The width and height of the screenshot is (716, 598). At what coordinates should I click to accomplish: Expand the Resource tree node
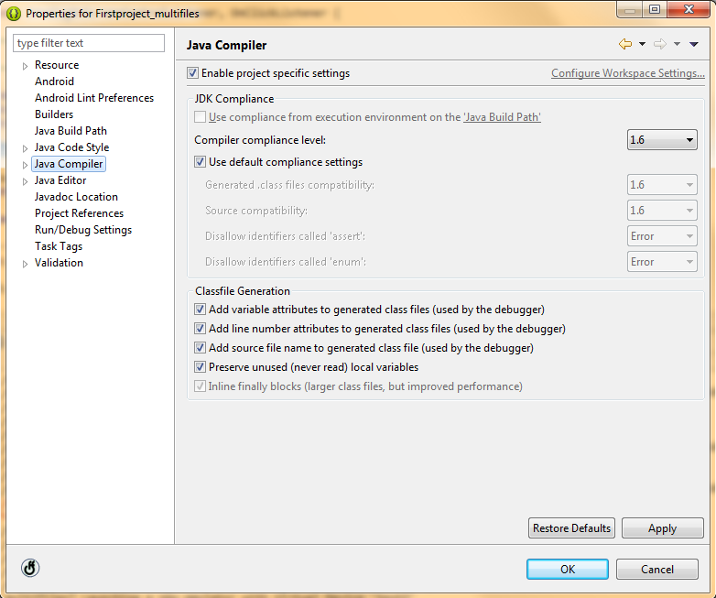[x=25, y=66]
